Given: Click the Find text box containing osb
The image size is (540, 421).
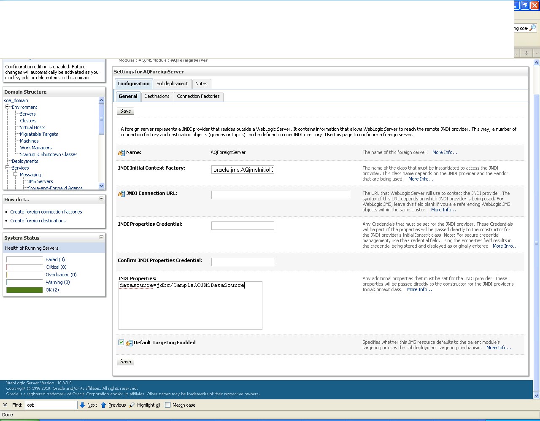Looking at the screenshot, I should (x=51, y=405).
